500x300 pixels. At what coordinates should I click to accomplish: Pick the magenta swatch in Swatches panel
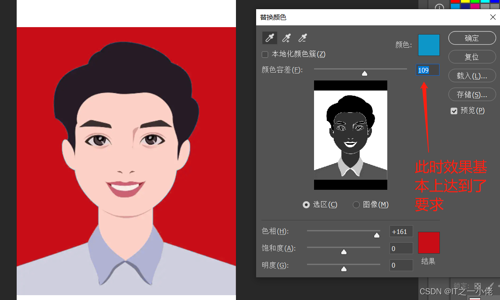point(475,7)
